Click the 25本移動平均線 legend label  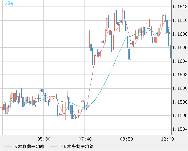(x=77, y=146)
